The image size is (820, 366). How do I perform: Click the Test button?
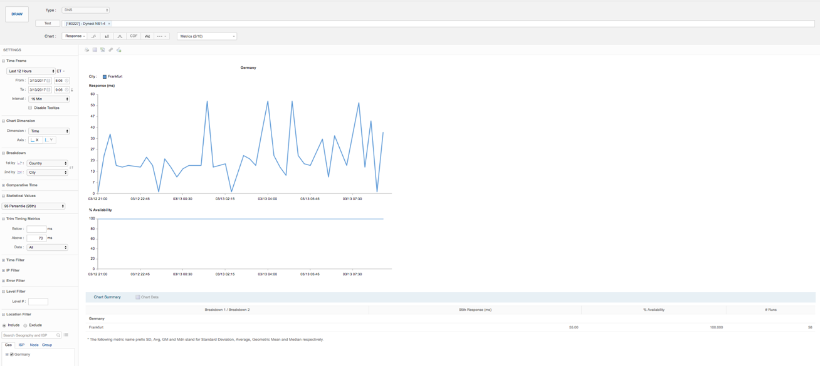[48, 23]
